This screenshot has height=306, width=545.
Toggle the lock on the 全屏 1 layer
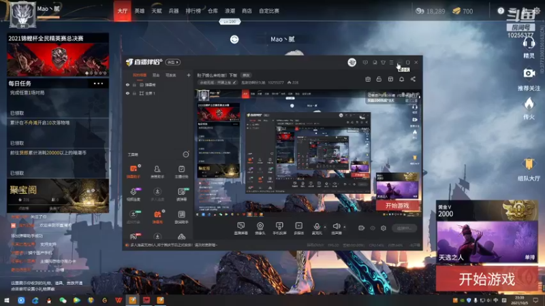[x=134, y=93]
